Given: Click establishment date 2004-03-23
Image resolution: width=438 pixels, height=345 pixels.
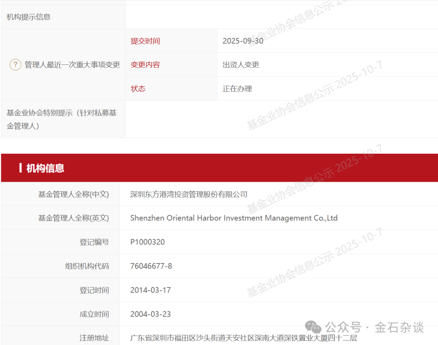Looking at the screenshot, I should 150,314.
